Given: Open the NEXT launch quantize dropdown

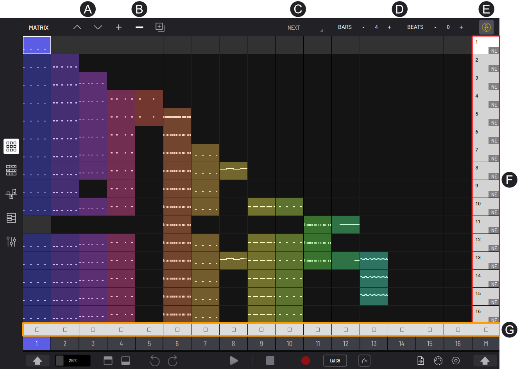Looking at the screenshot, I should [305, 28].
